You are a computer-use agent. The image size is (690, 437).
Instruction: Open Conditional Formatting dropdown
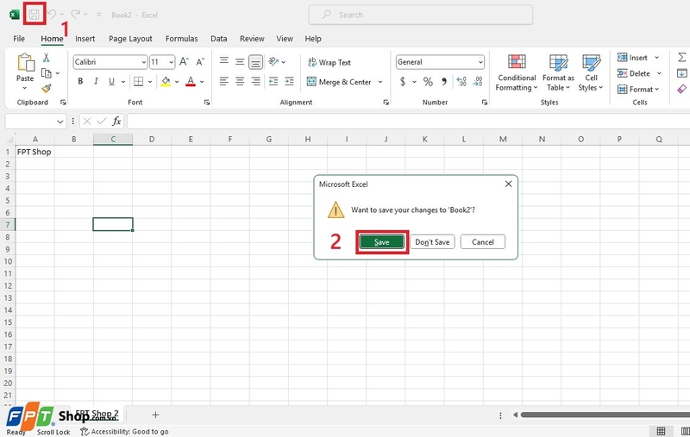click(517, 73)
